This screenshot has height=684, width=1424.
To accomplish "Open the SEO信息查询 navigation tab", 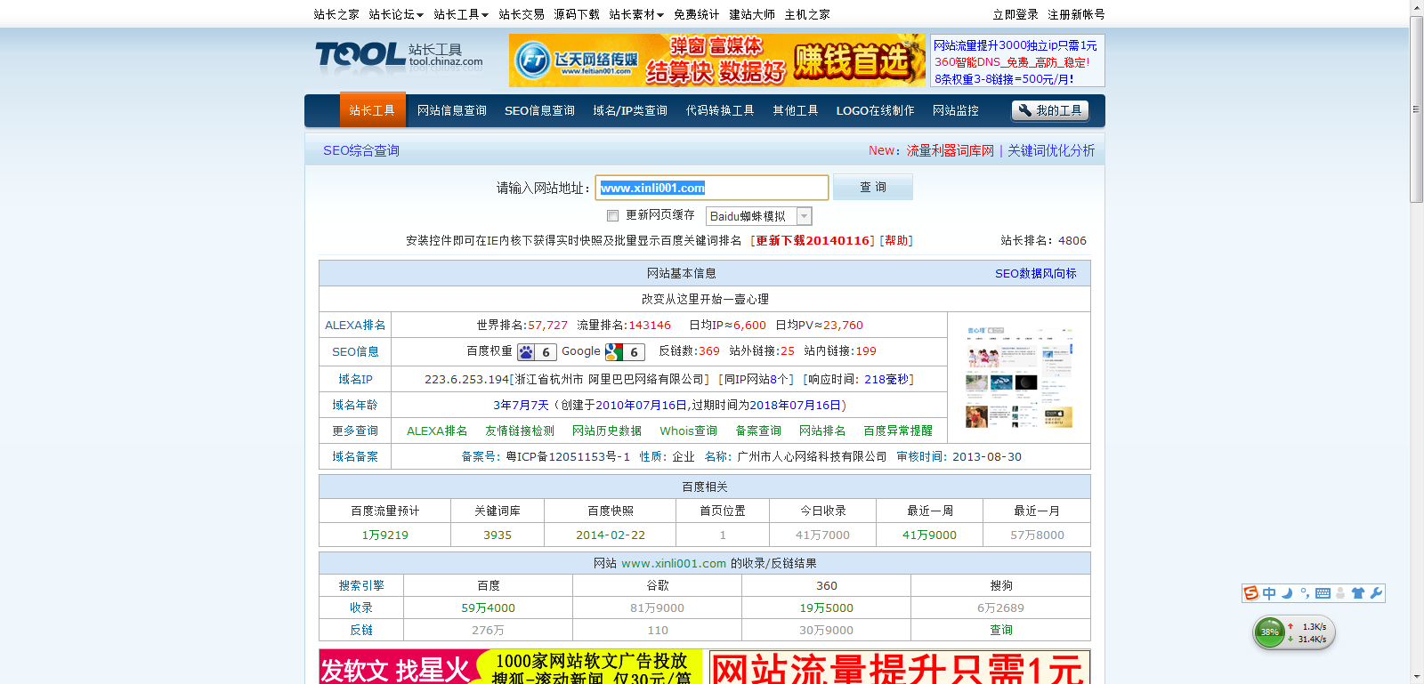I will (539, 110).
